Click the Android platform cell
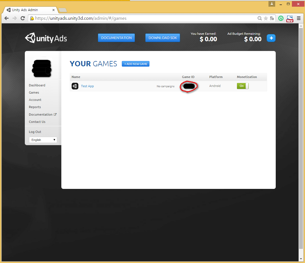The width and height of the screenshot is (305, 263). tap(215, 86)
